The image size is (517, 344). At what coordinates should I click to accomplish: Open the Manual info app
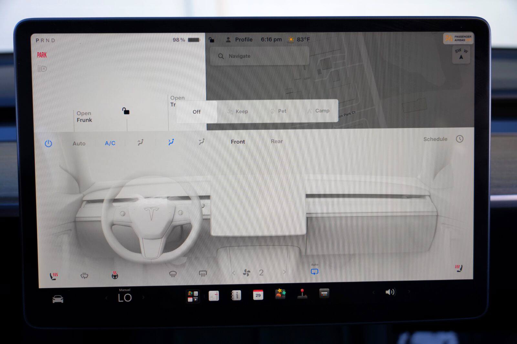(236, 295)
